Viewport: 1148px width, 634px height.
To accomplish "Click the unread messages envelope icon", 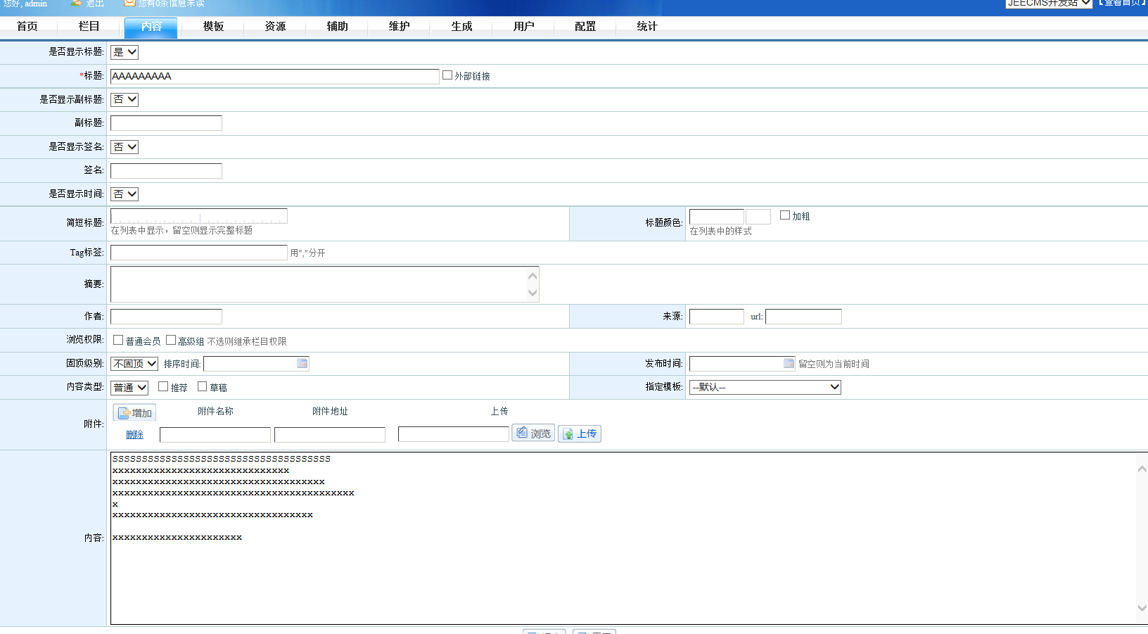I will [129, 4].
